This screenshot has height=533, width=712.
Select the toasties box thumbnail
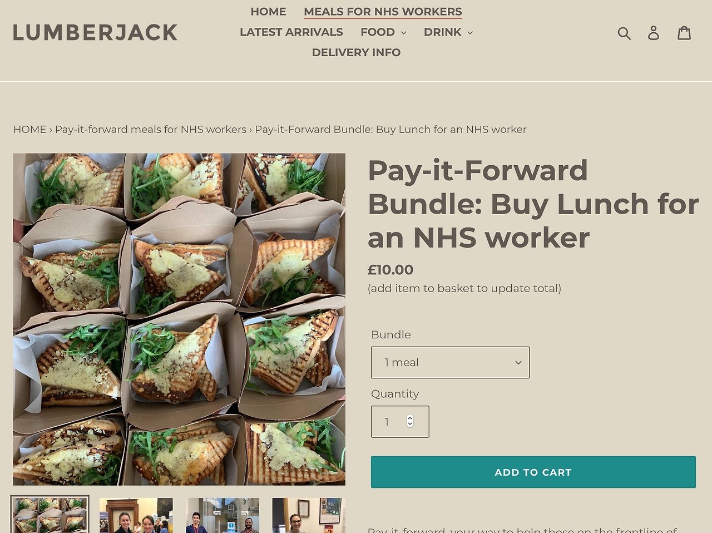click(50, 515)
